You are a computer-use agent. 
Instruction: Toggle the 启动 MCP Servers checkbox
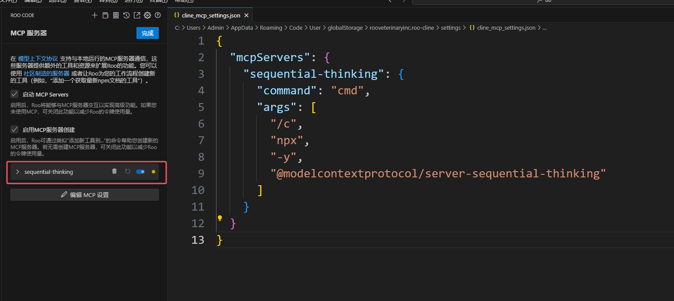pos(14,94)
